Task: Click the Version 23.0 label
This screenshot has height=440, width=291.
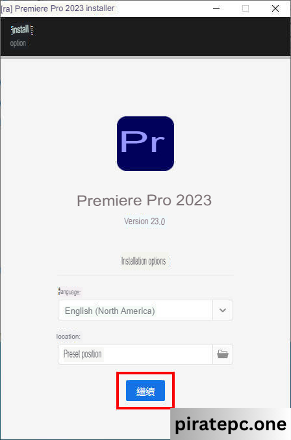Action: tap(144, 221)
